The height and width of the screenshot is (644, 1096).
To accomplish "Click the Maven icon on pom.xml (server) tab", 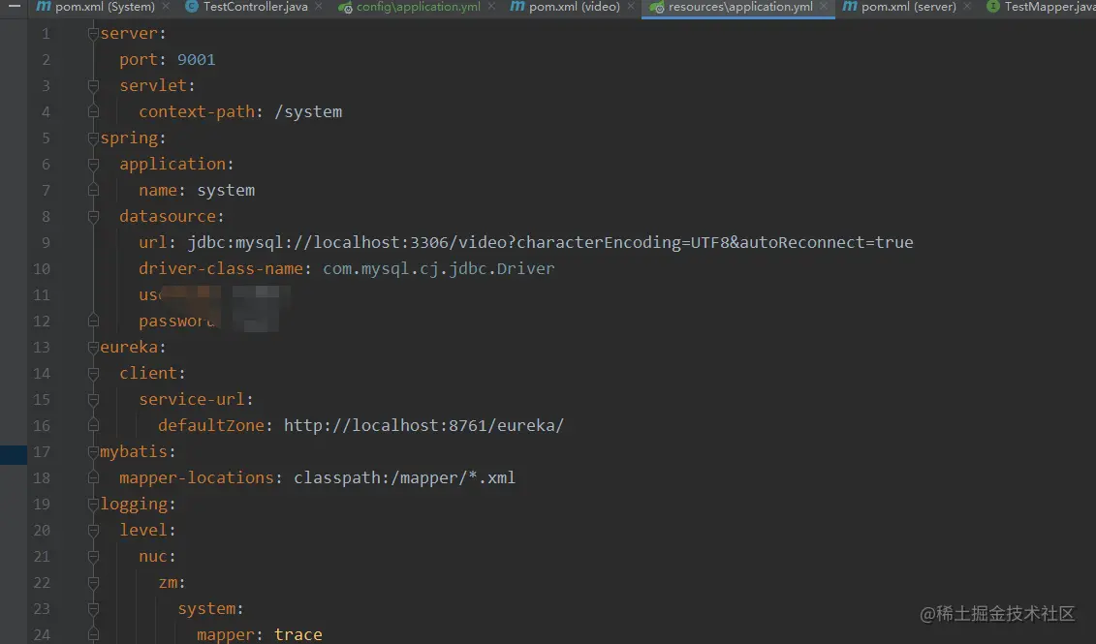I will tap(849, 6).
